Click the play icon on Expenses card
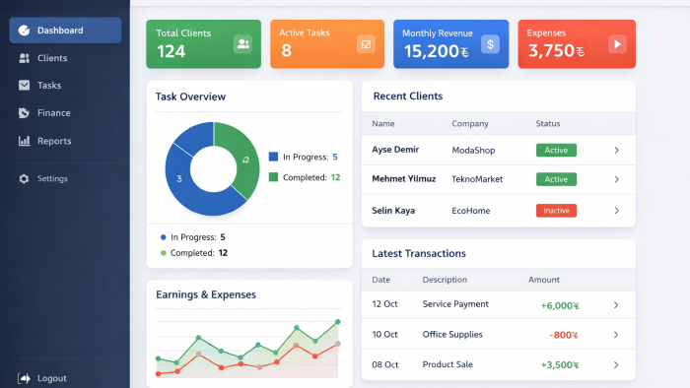This screenshot has height=388, width=690. click(617, 44)
